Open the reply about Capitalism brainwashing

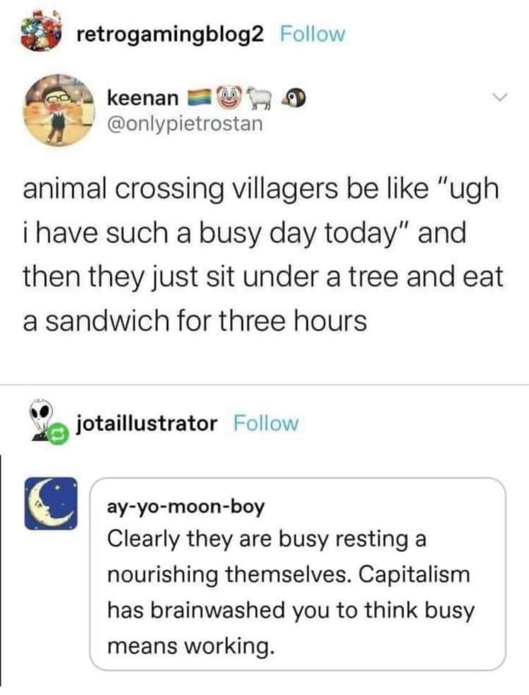click(x=298, y=574)
